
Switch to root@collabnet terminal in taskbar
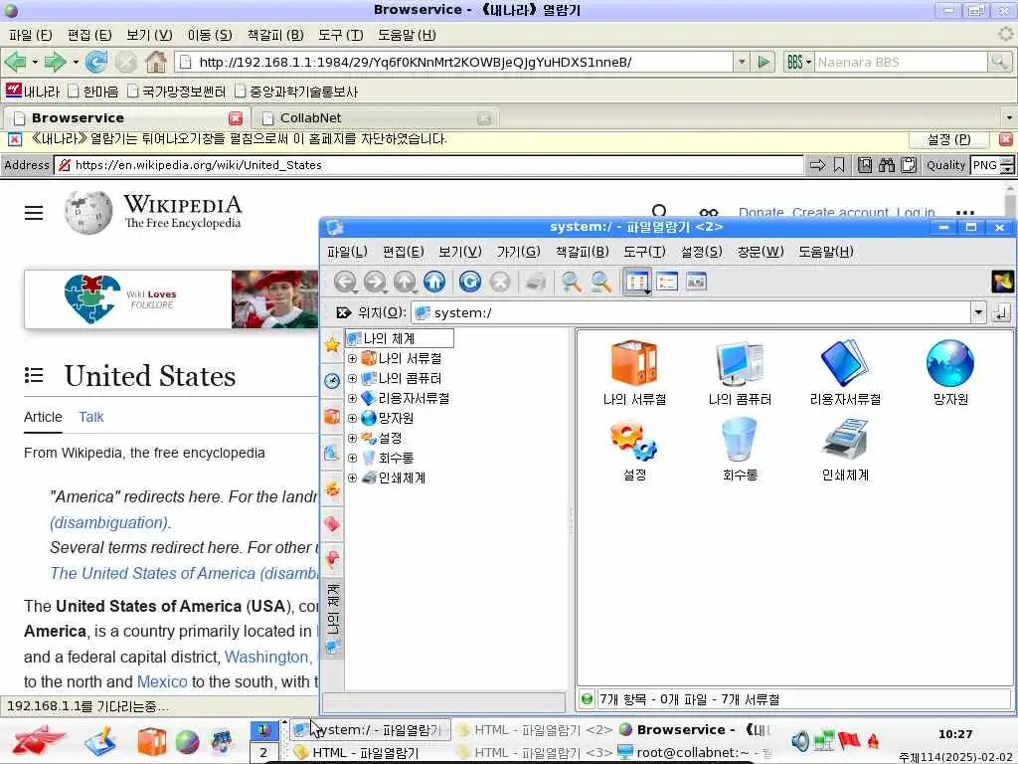[693, 752]
